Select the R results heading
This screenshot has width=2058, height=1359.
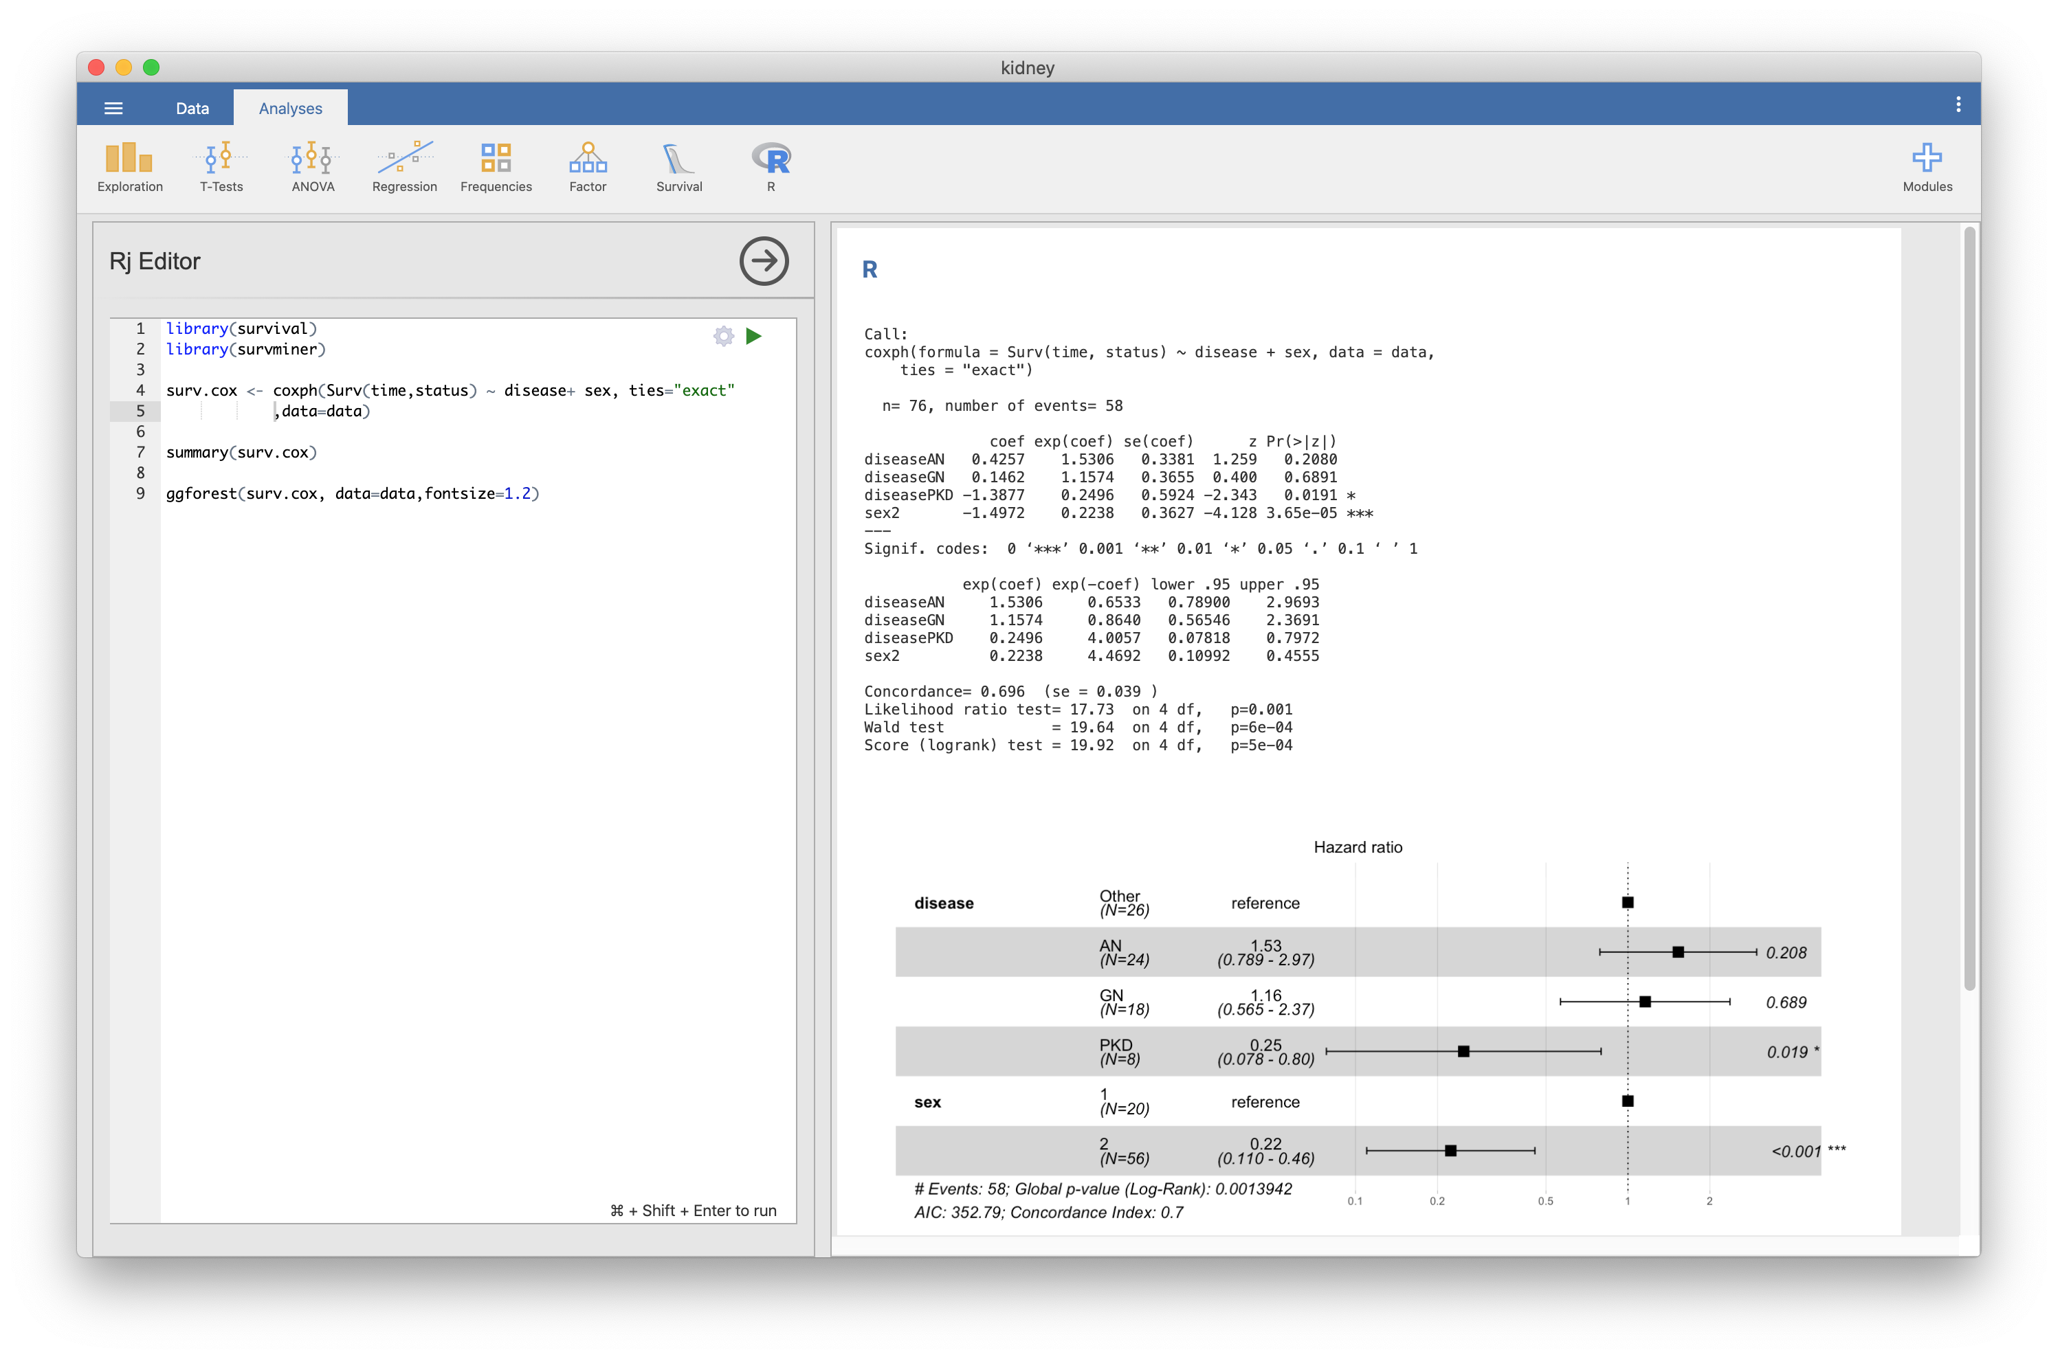(x=870, y=269)
